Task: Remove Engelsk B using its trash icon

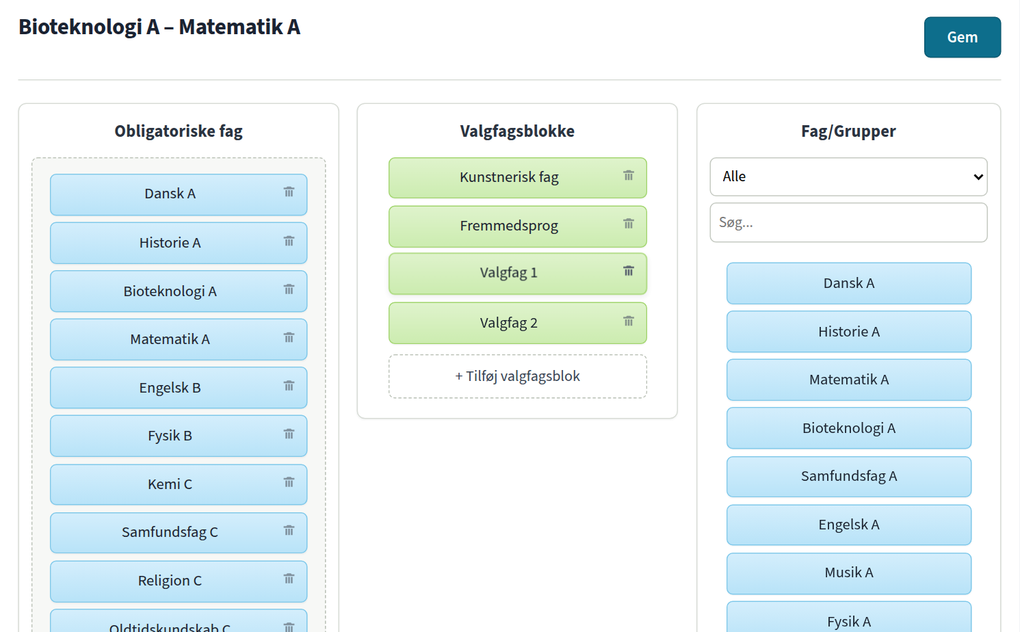Action: coord(289,386)
